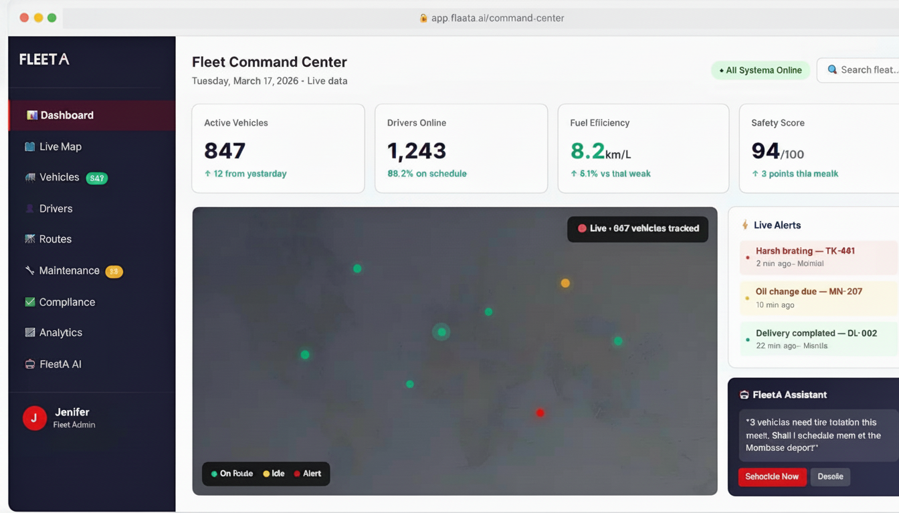This screenshot has width=899, height=513.
Task: Click the magnifier icon in the search box
Action: tap(831, 69)
